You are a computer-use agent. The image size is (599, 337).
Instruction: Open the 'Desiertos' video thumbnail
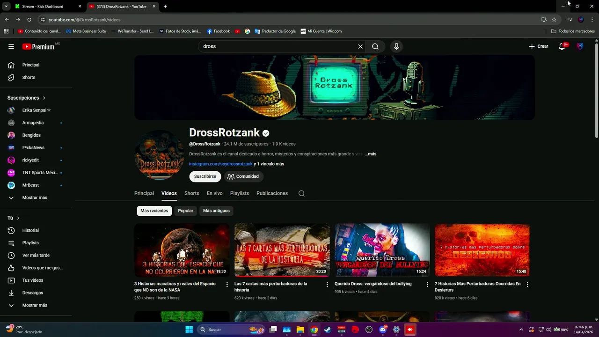coord(482,250)
